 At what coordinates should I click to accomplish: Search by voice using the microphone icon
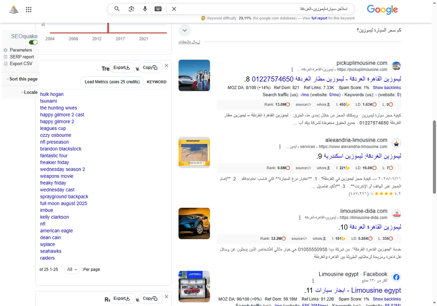click(x=145, y=9)
